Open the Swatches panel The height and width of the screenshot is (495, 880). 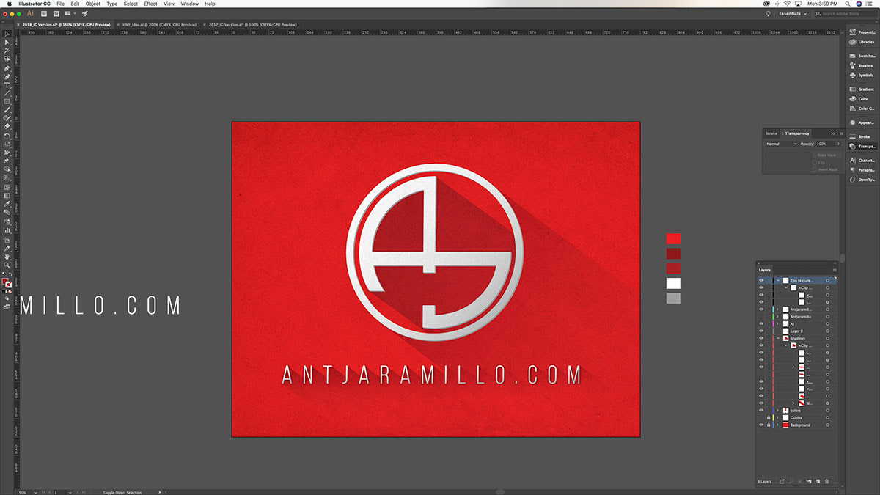(861, 56)
